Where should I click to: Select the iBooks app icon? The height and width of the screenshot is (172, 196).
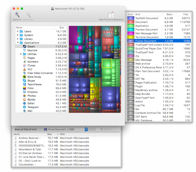pyautogui.click(x=24, y=100)
